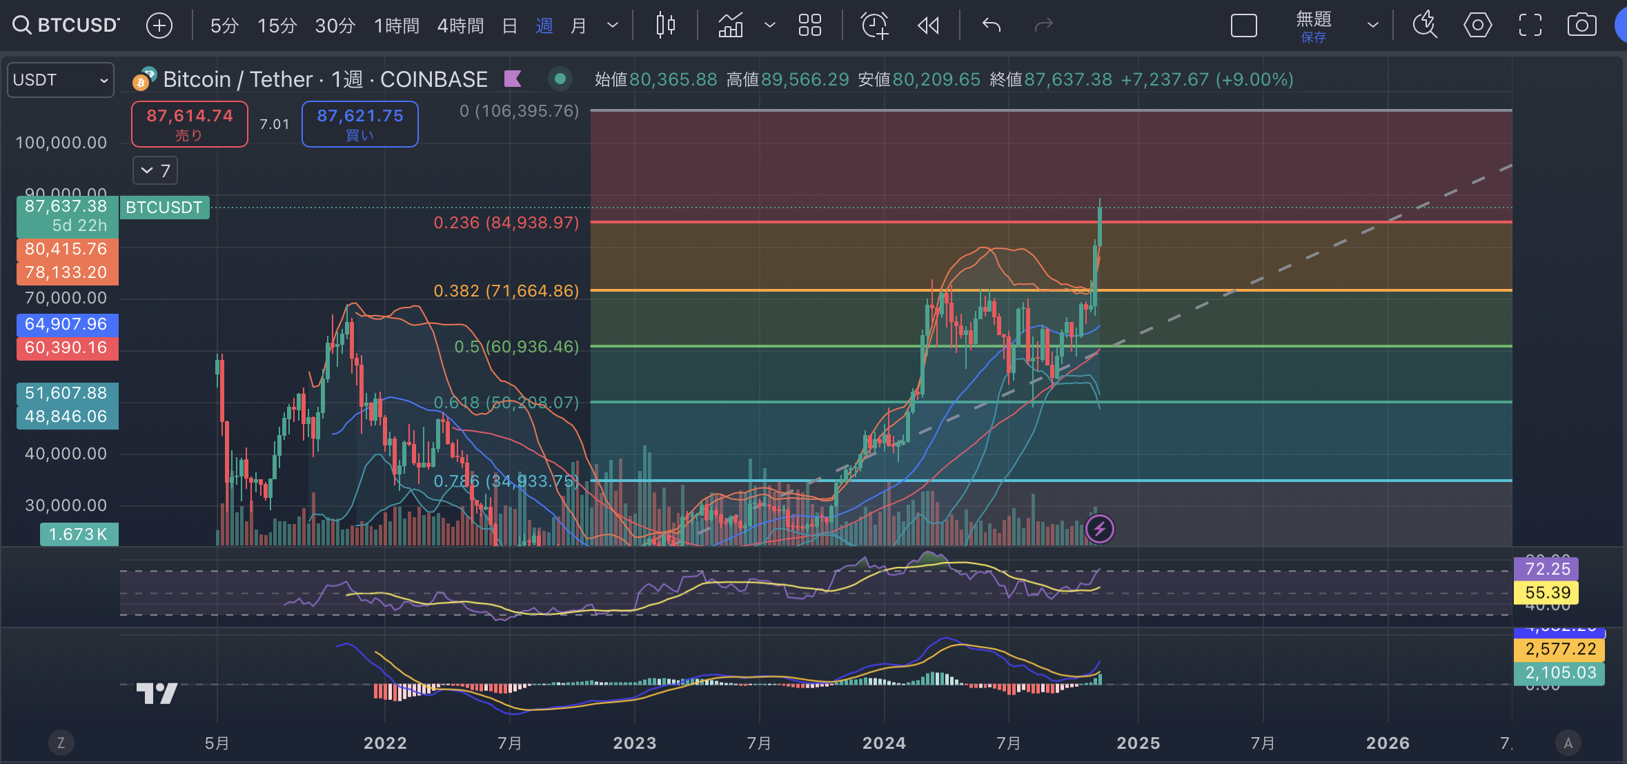Select the 4時間 timeframe
This screenshot has height=764, width=1627.
click(460, 26)
